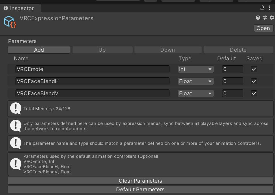Open the Float type dropdown for VRCFaceBlendH
The image size is (275, 195).
(x=196, y=81)
